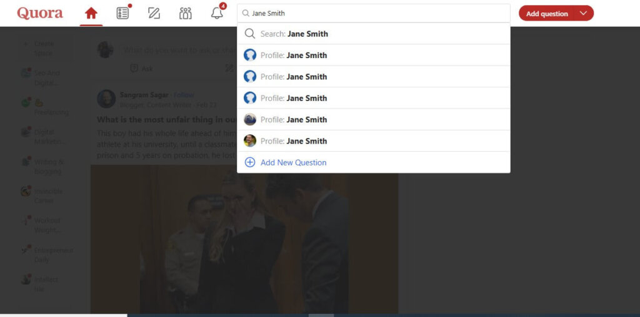The width and height of the screenshot is (640, 317).
Task: Click Writing & Blogging space icon
Action: (x=26, y=162)
